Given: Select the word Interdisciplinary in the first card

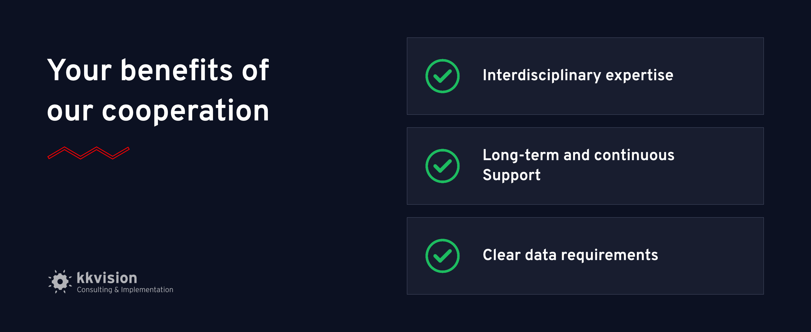Looking at the screenshot, I should click(542, 76).
